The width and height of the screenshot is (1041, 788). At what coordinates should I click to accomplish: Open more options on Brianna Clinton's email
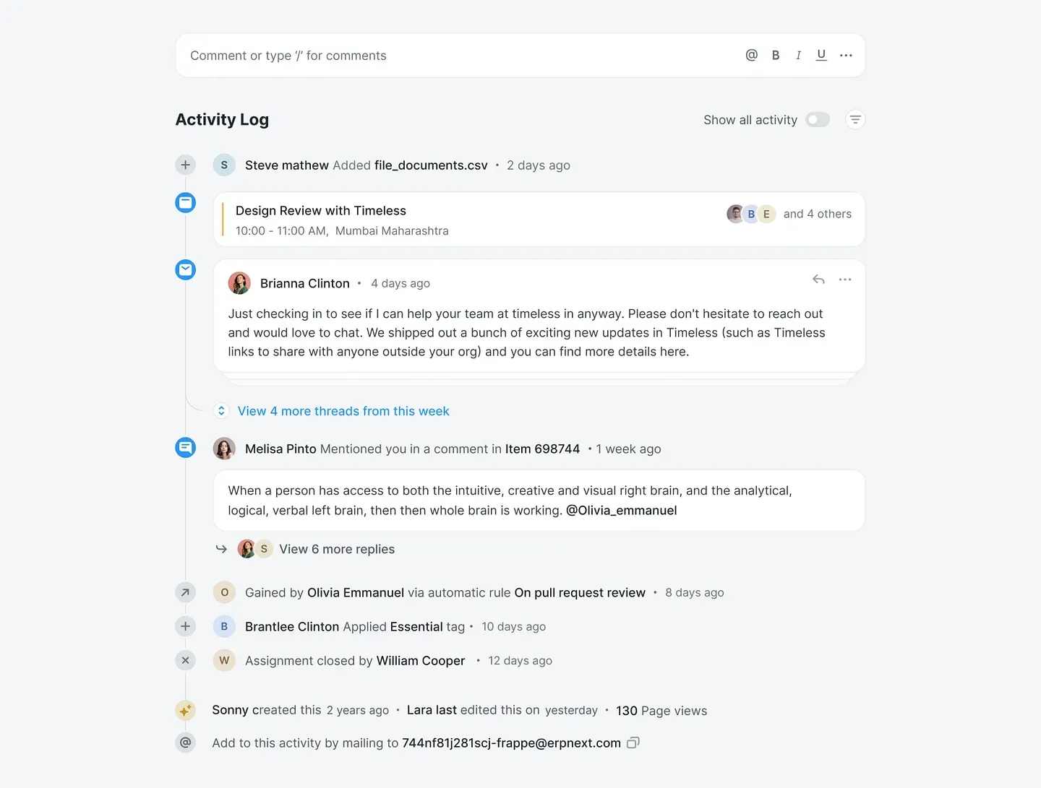pyautogui.click(x=845, y=280)
